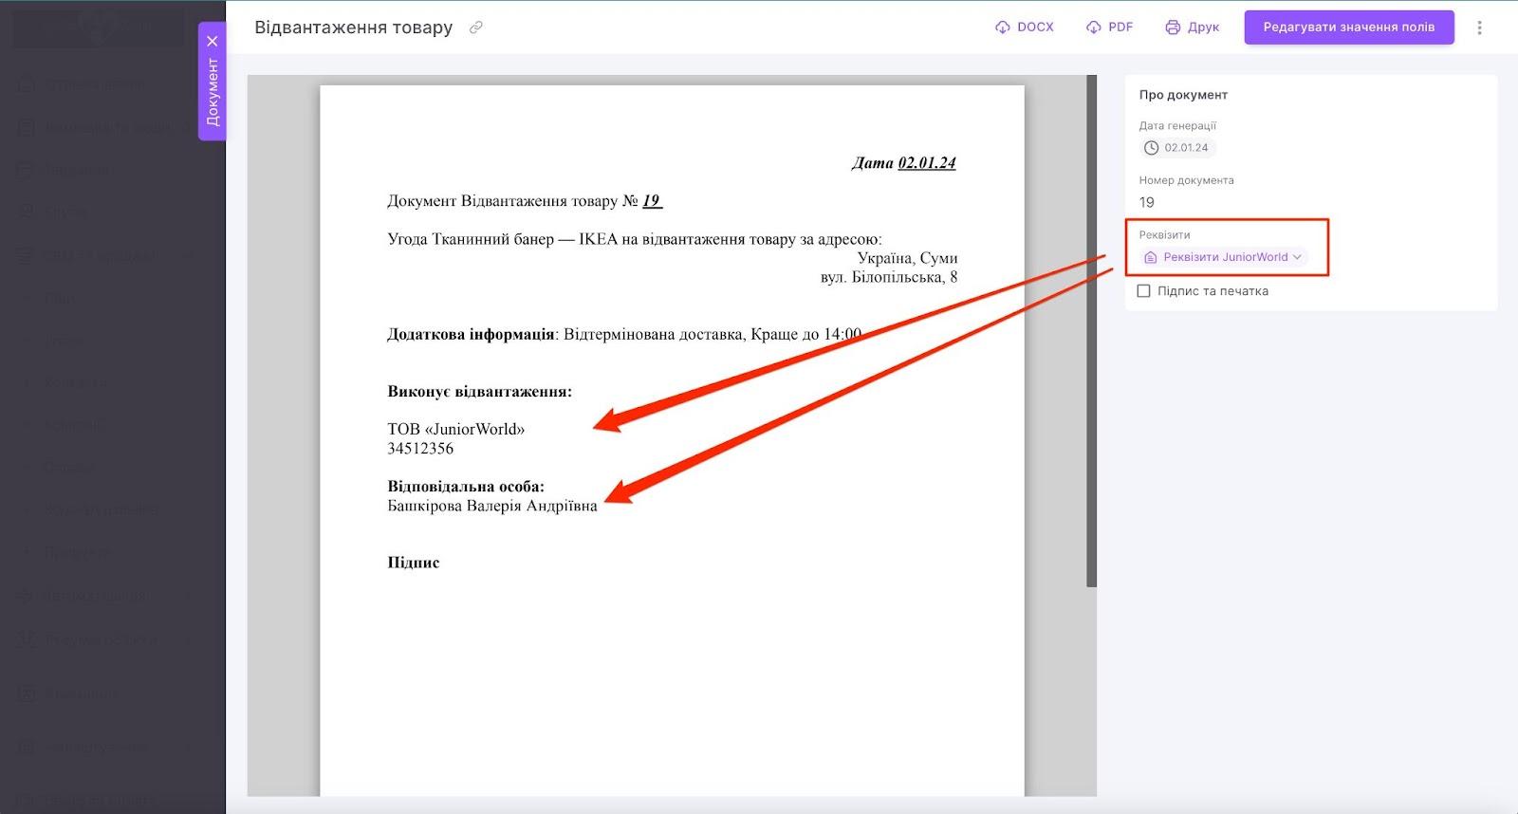Click the Україна, Суми address line
Image resolution: width=1518 pixels, height=814 pixels.
coord(907,258)
